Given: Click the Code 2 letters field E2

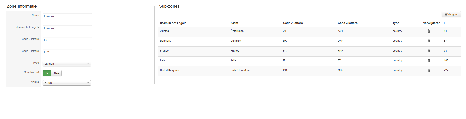Looking at the screenshot, I should 67,40.
